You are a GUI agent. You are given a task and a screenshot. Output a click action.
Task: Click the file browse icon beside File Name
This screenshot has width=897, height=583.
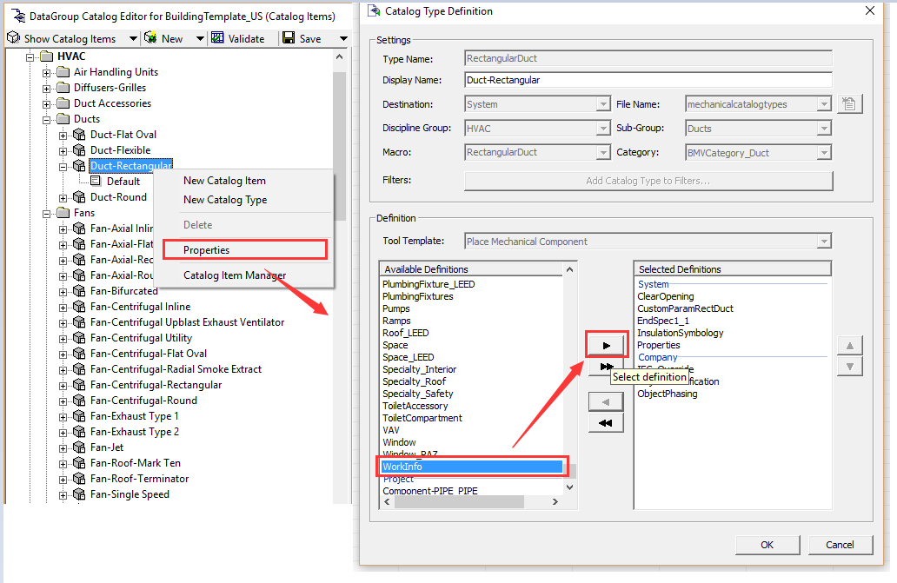tap(849, 104)
